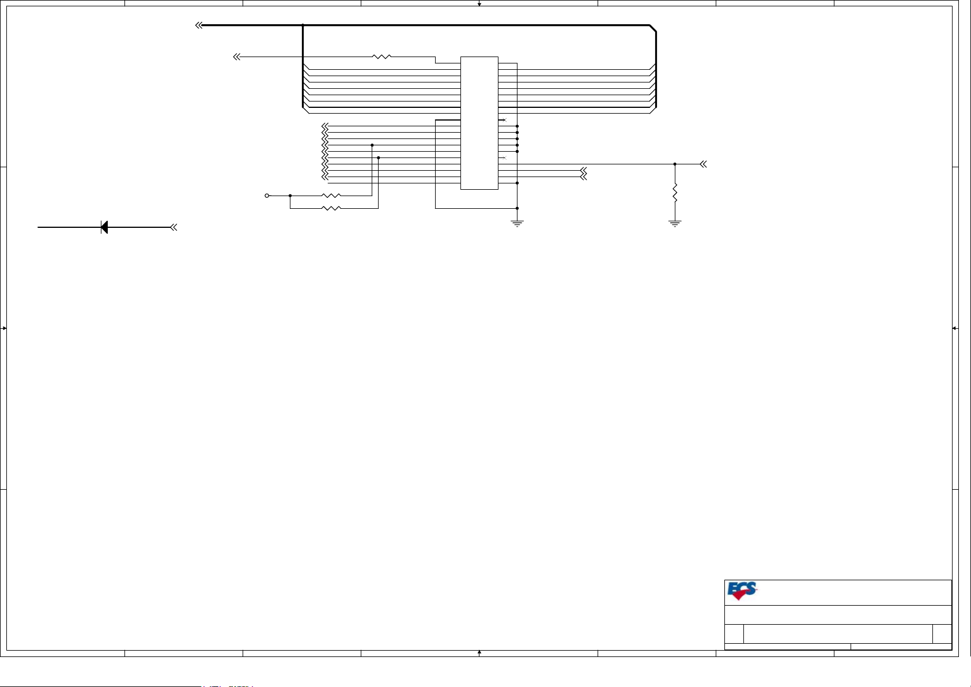
Task: Click the off-page connector feeding the top resistor
Action: click(236, 57)
